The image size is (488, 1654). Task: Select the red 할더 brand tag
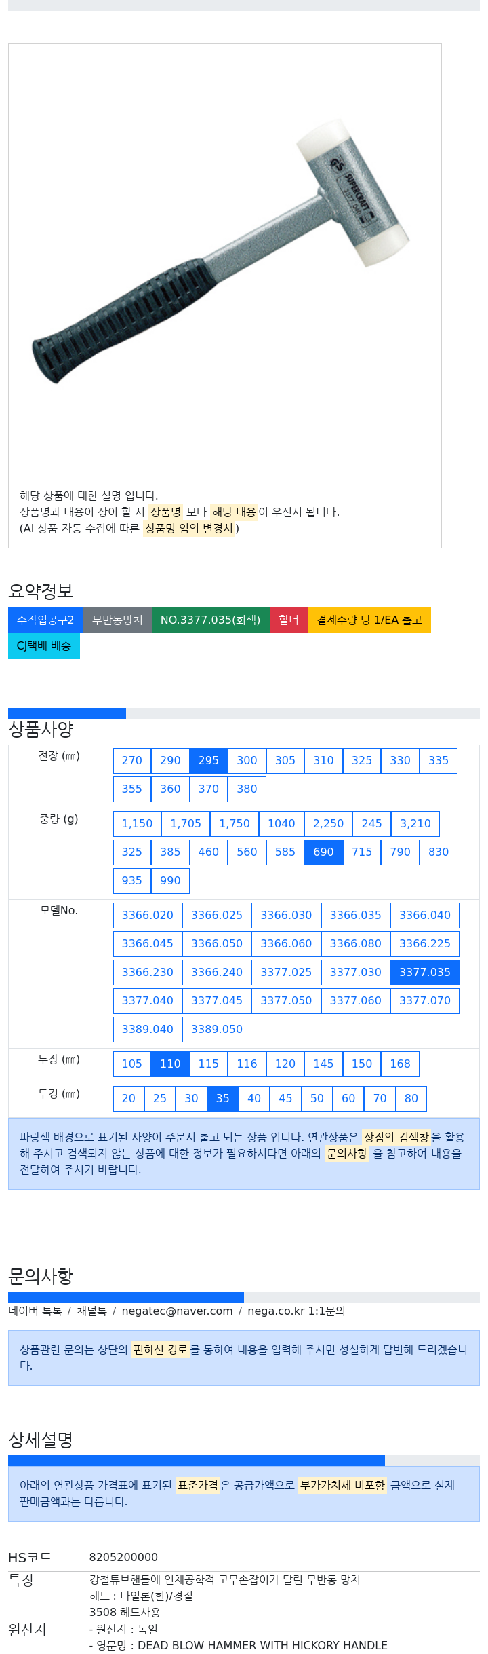click(288, 620)
